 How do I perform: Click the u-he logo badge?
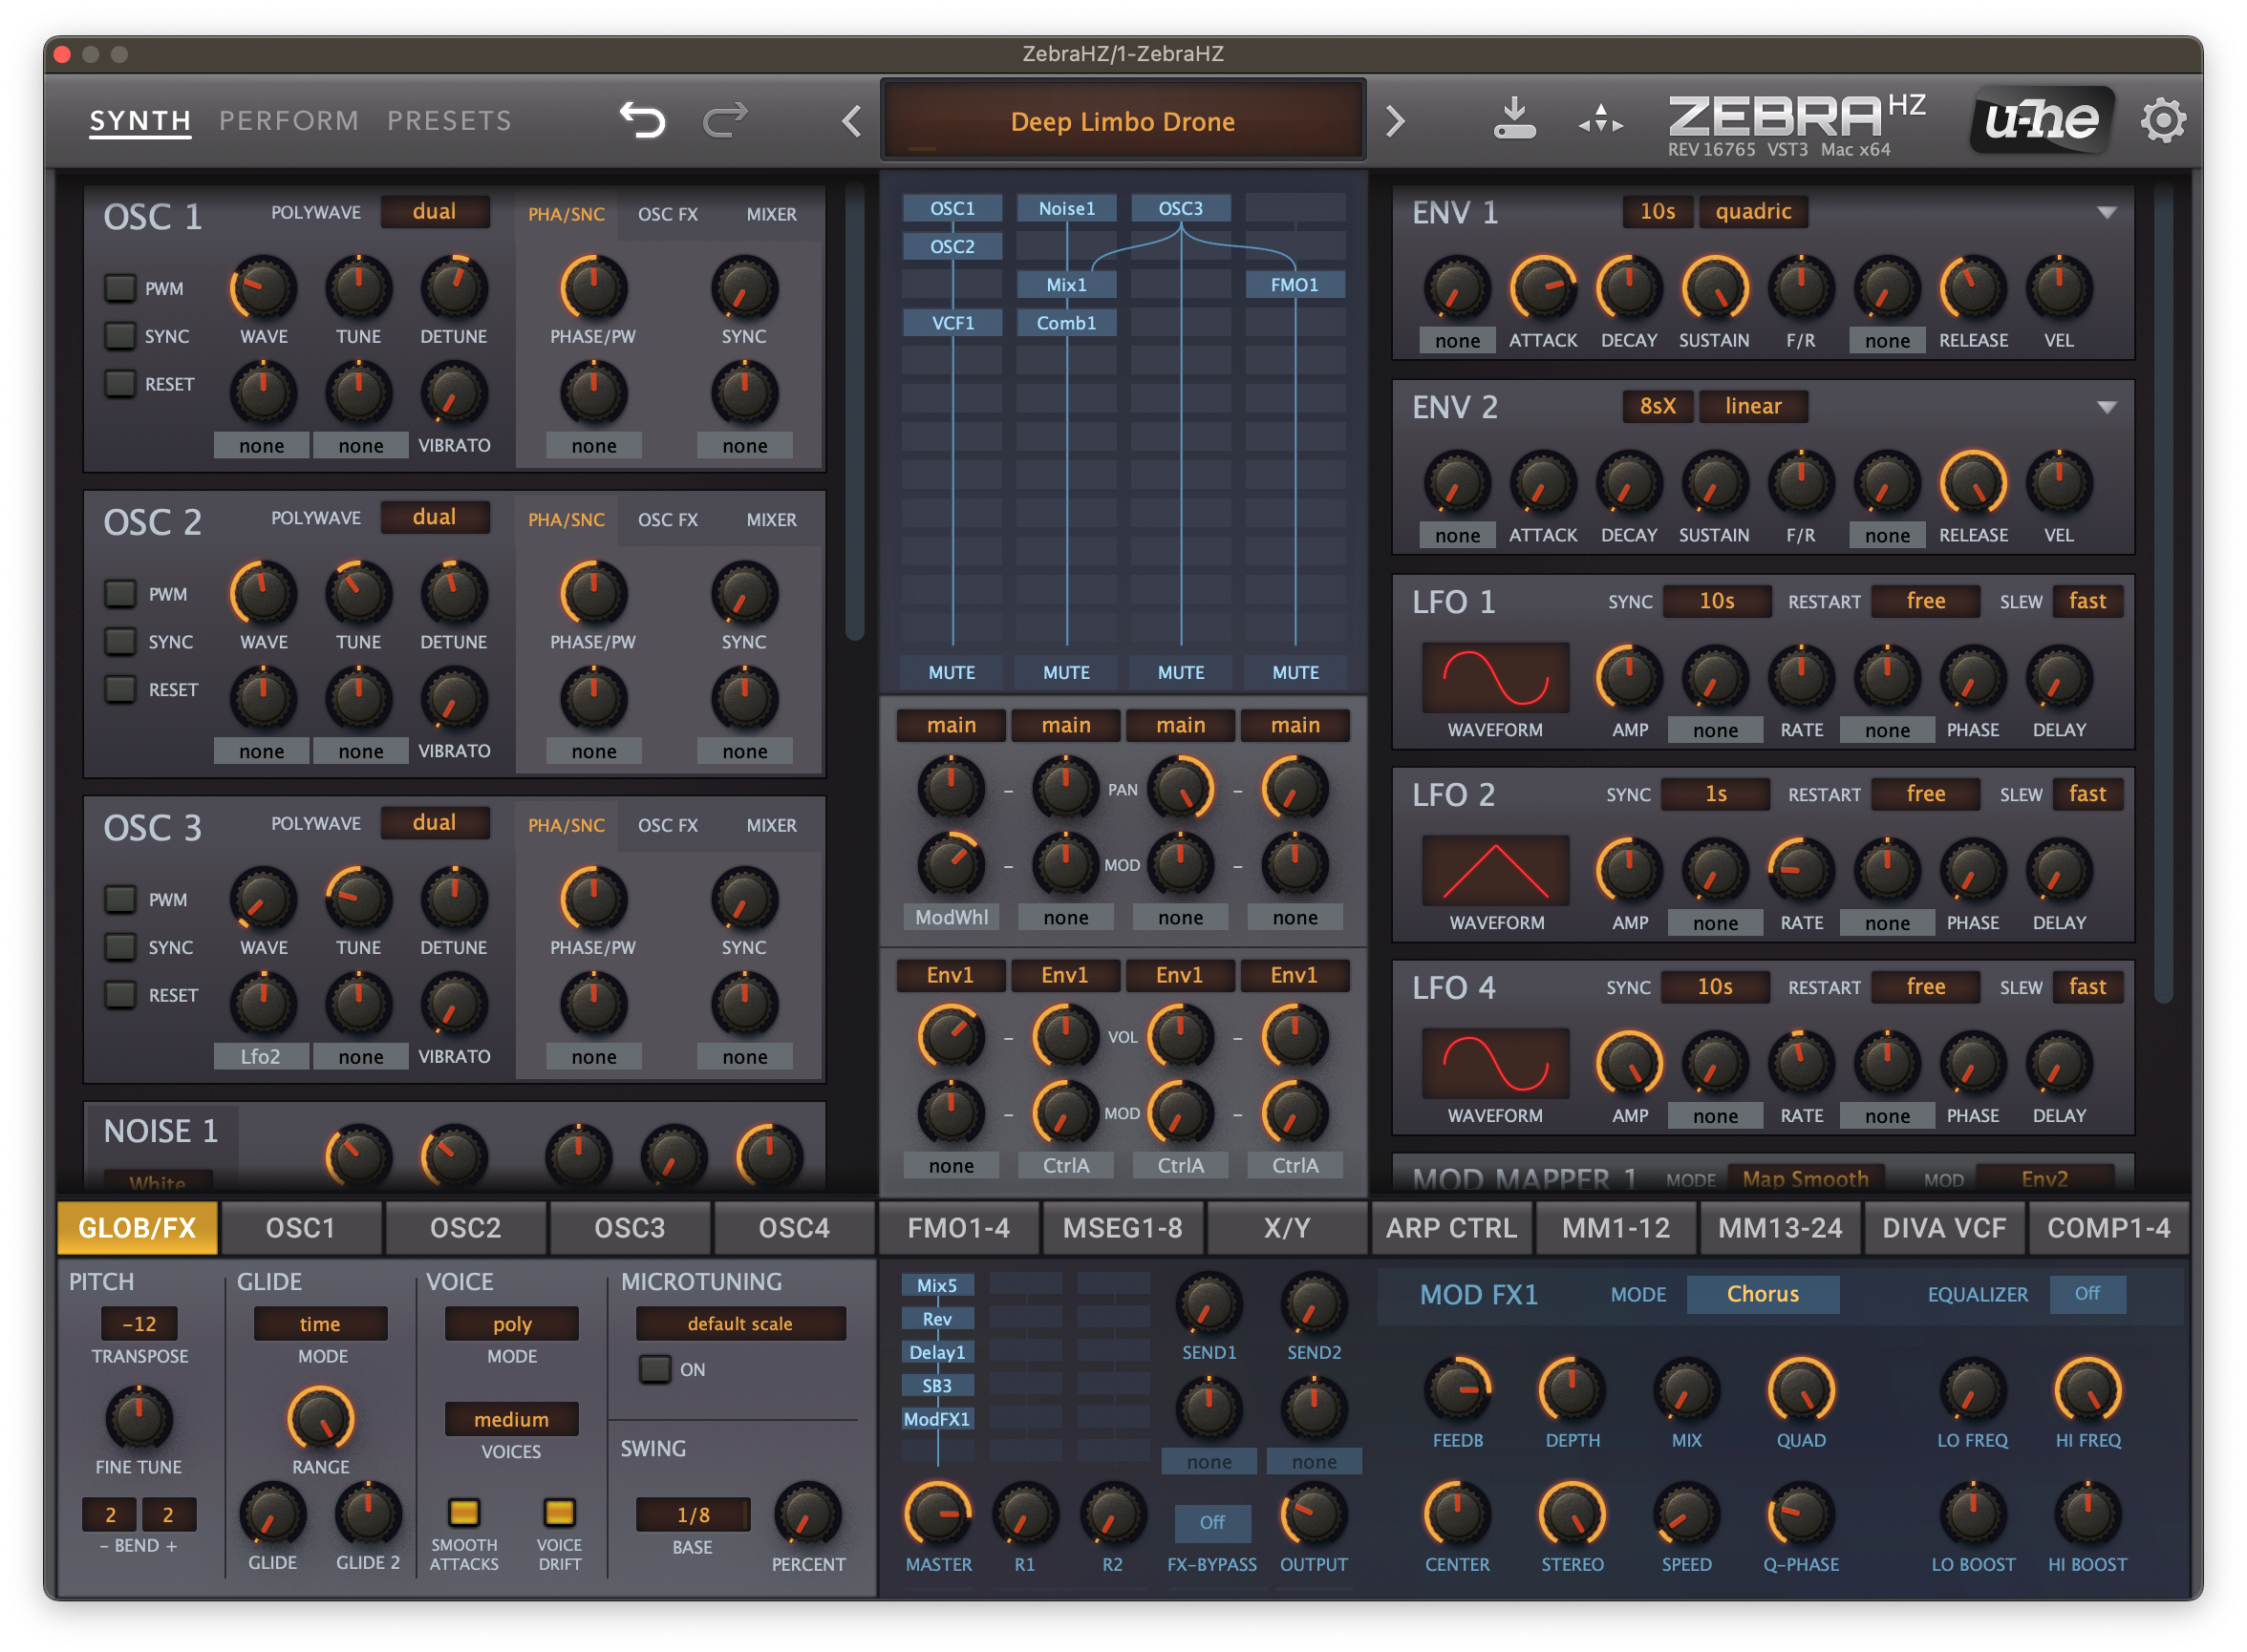point(2042,120)
